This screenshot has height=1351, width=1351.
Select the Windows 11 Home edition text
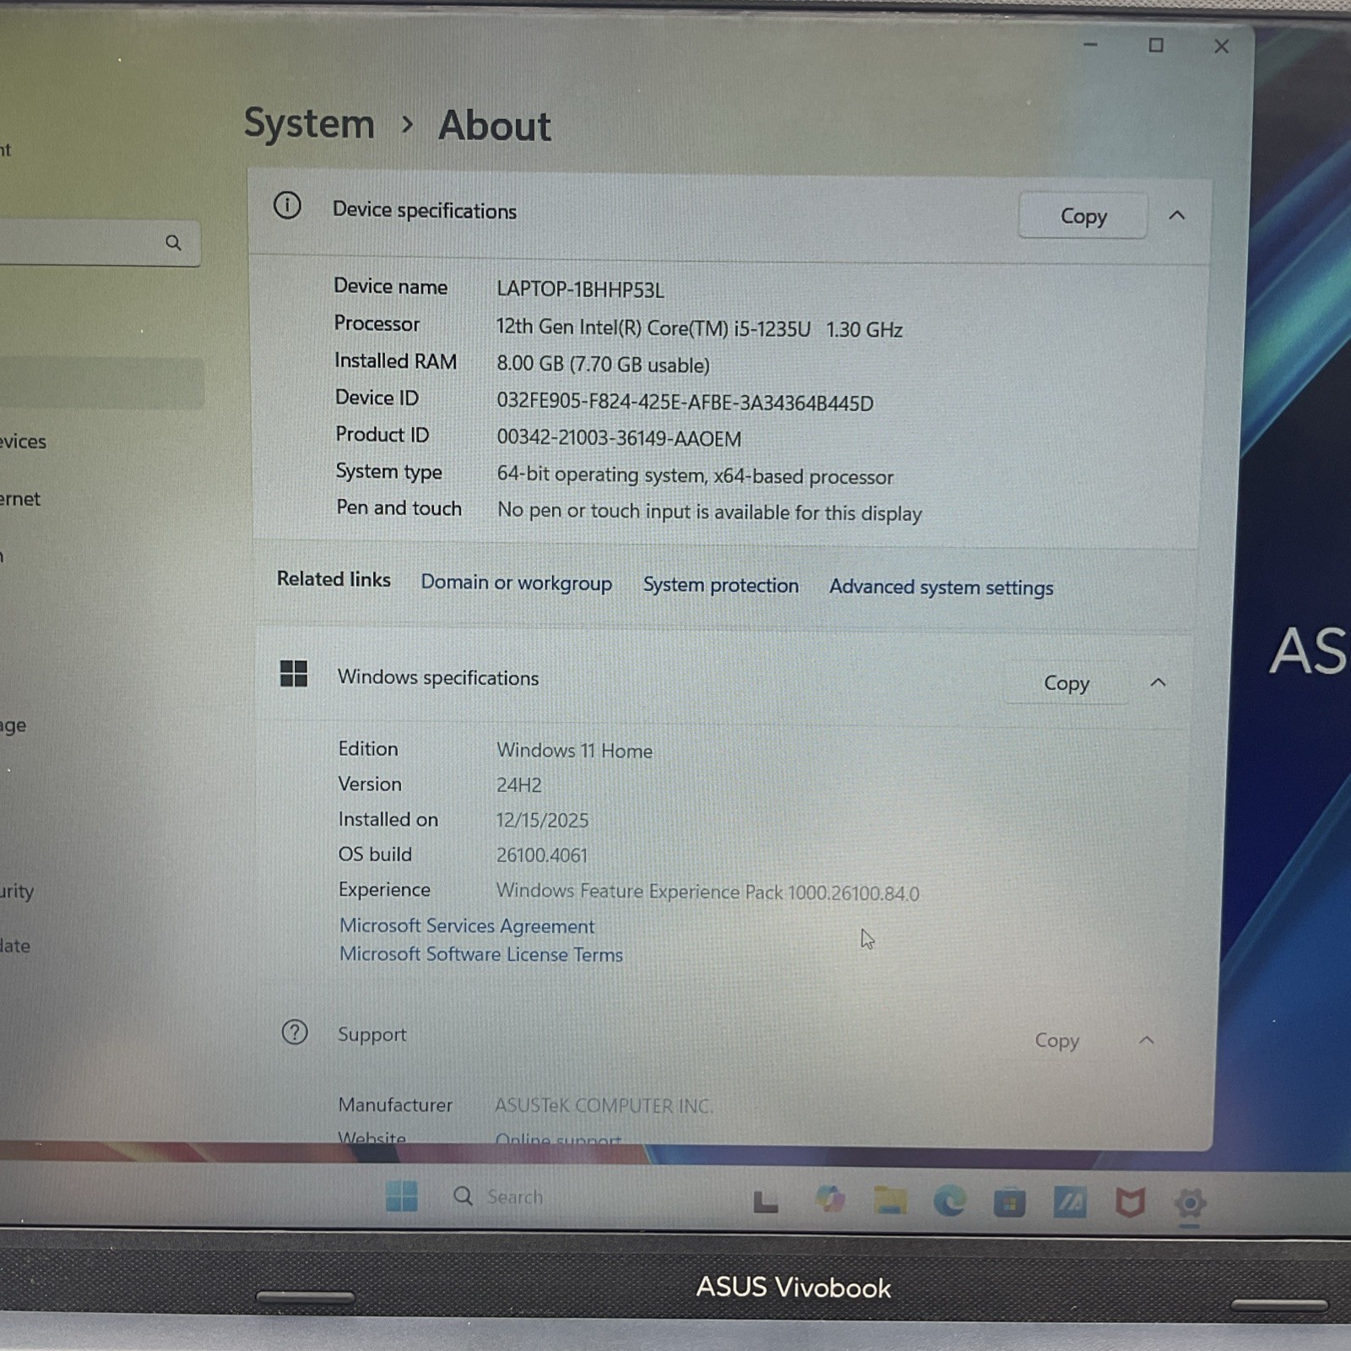[574, 751]
